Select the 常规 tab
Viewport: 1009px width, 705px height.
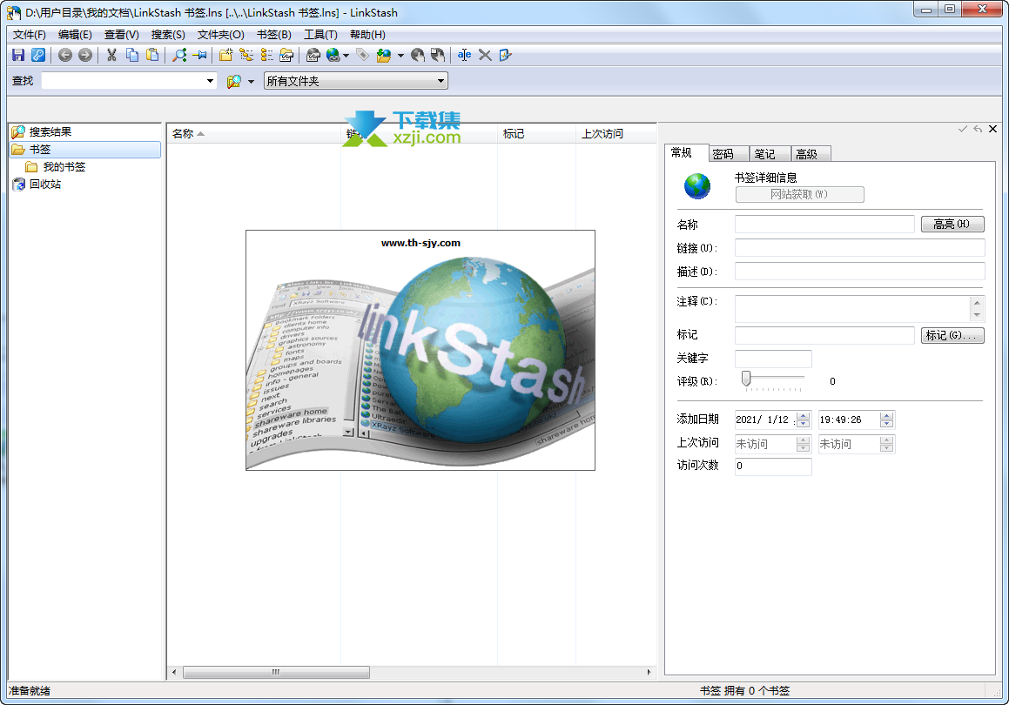coord(687,152)
